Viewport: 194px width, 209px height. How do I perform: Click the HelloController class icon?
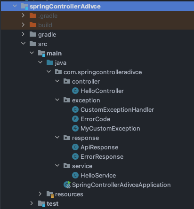[75, 91]
